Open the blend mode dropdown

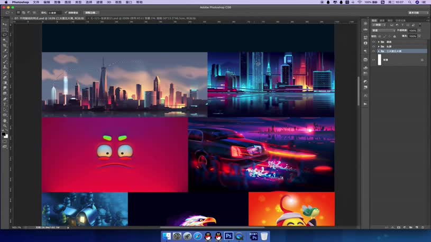[x=383, y=31]
